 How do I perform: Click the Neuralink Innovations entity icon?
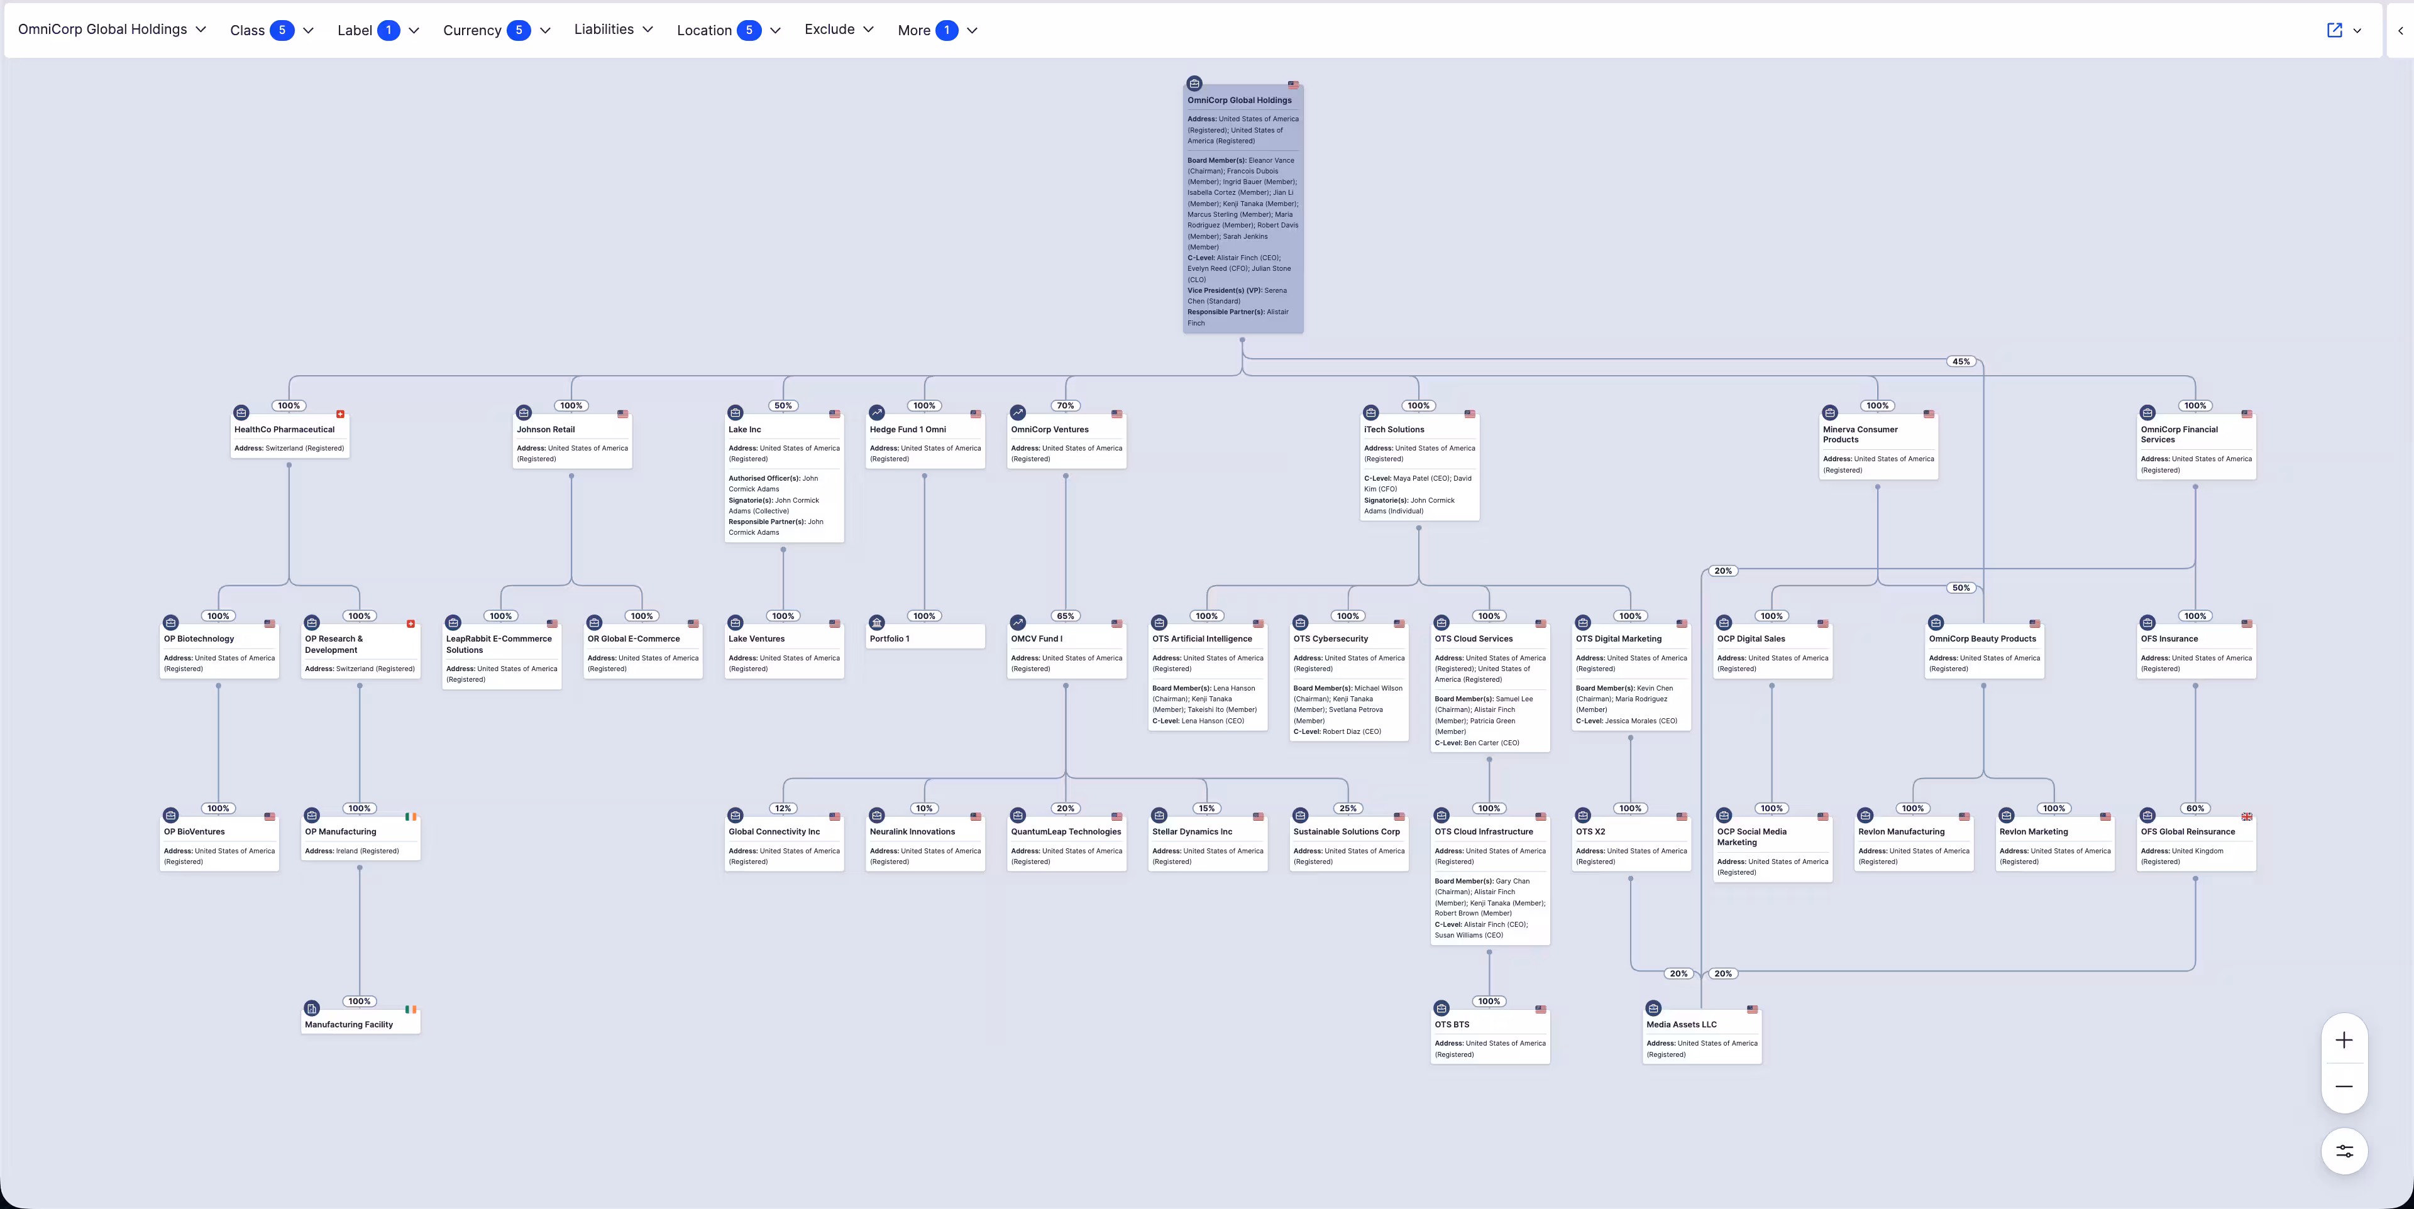point(876,816)
